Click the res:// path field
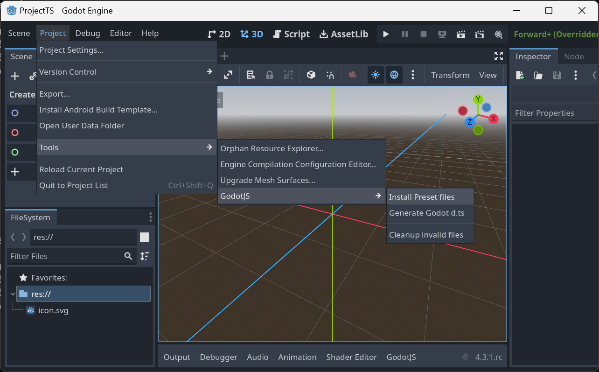 pyautogui.click(x=84, y=237)
